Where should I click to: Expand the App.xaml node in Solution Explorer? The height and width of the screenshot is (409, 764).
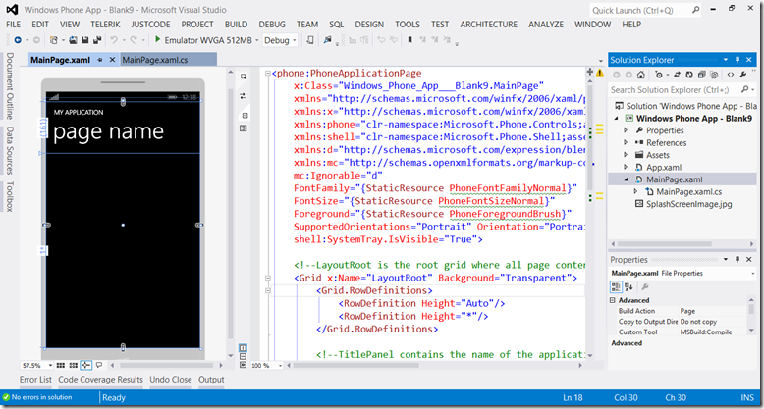point(627,167)
